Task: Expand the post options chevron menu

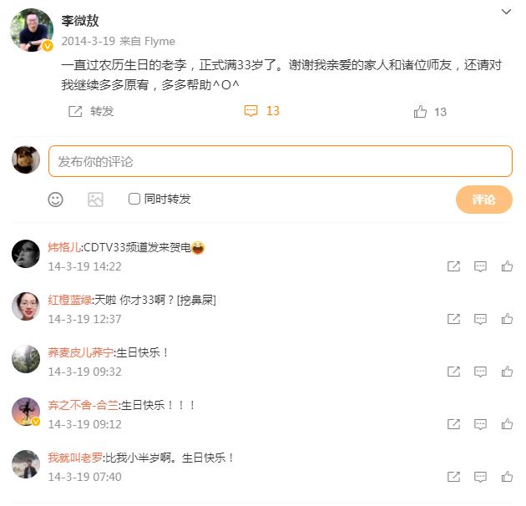Action: (x=506, y=13)
